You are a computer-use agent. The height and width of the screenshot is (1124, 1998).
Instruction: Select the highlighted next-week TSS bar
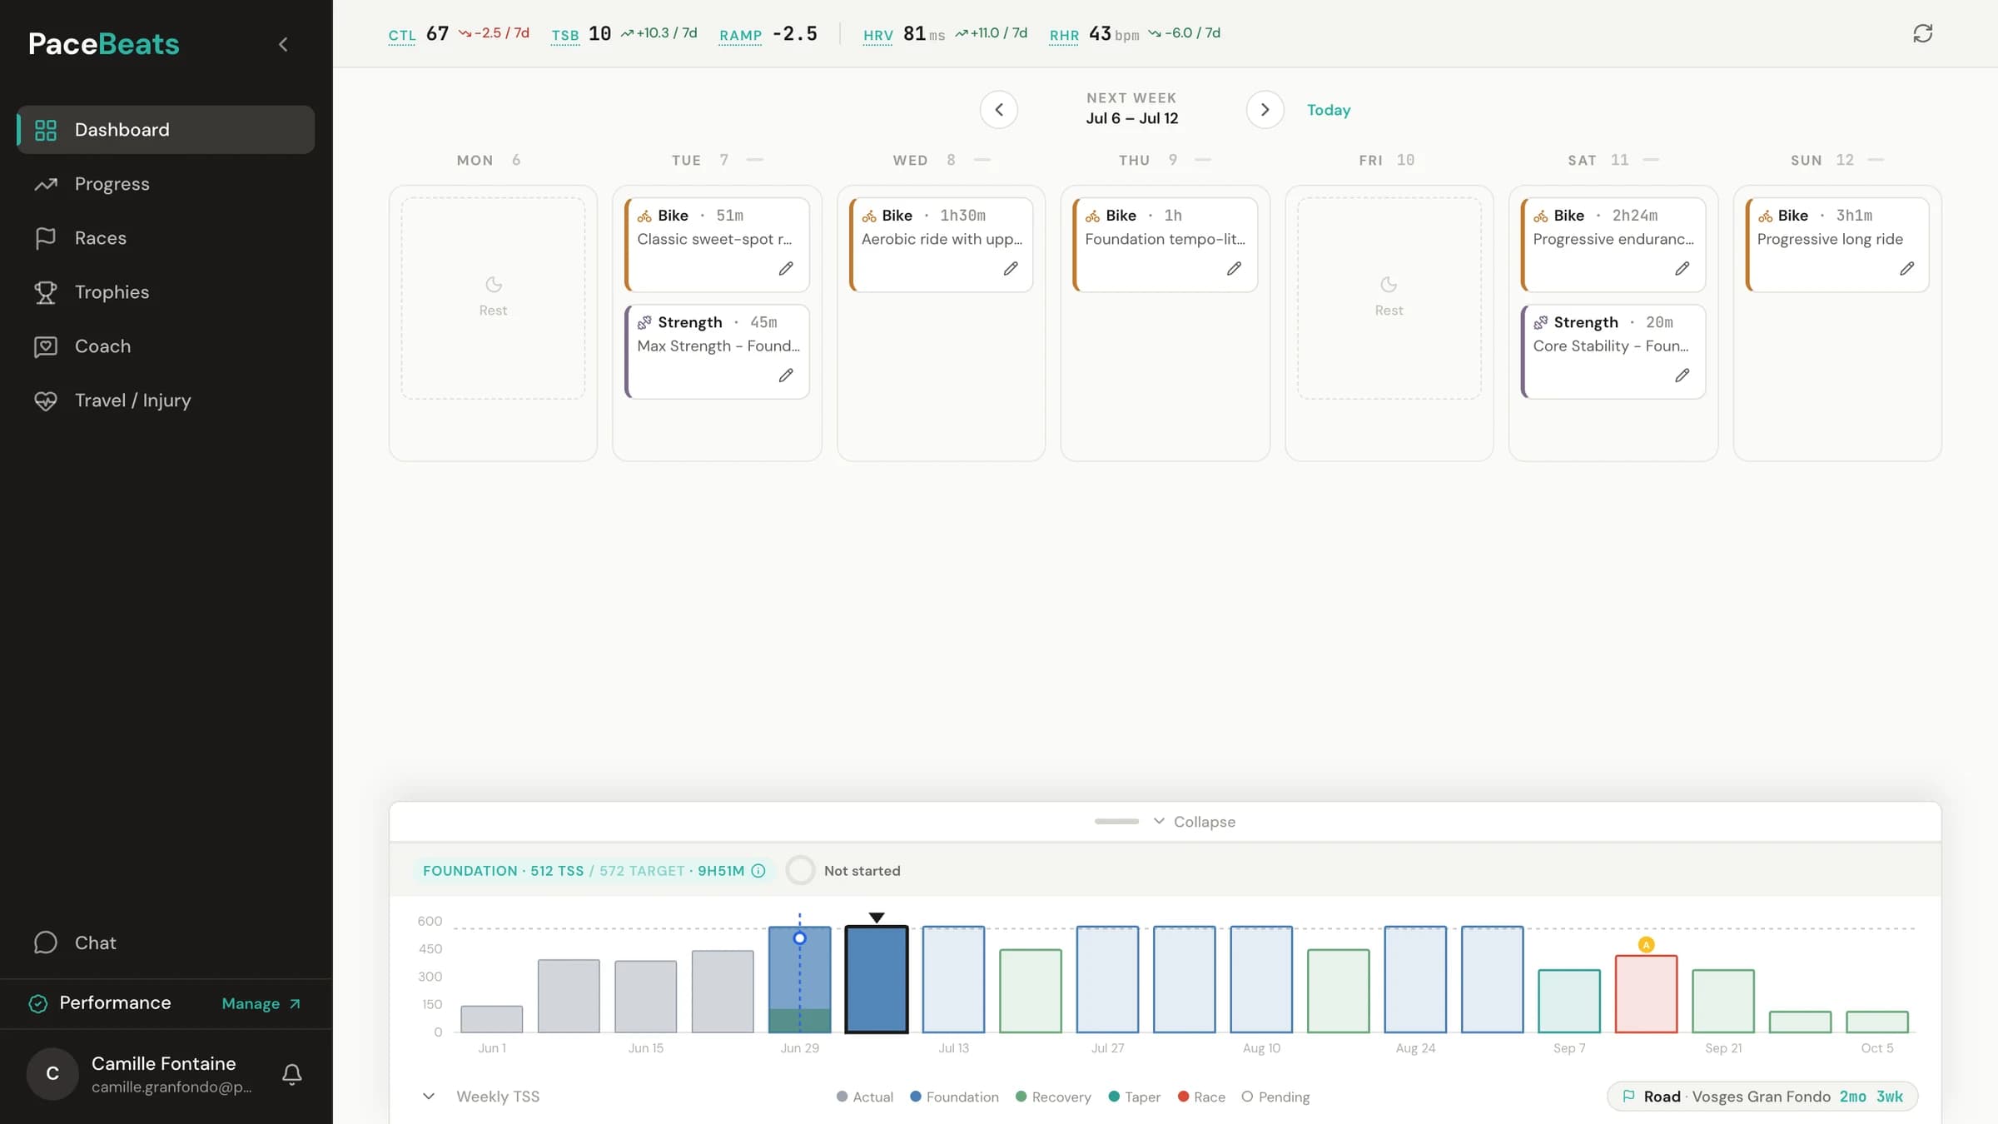point(876,979)
